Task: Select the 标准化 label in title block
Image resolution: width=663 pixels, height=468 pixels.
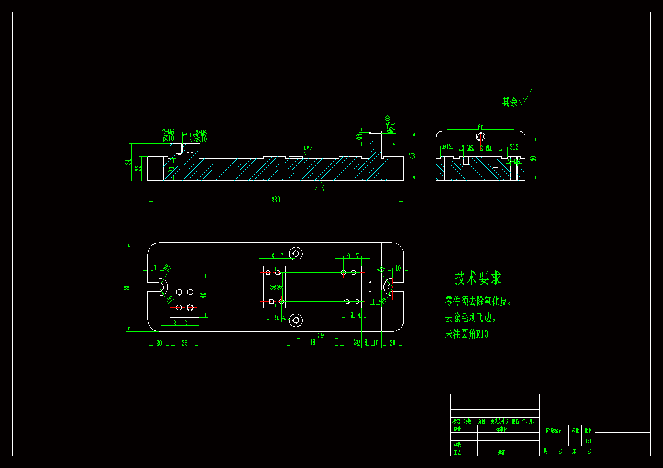Action: click(x=502, y=429)
